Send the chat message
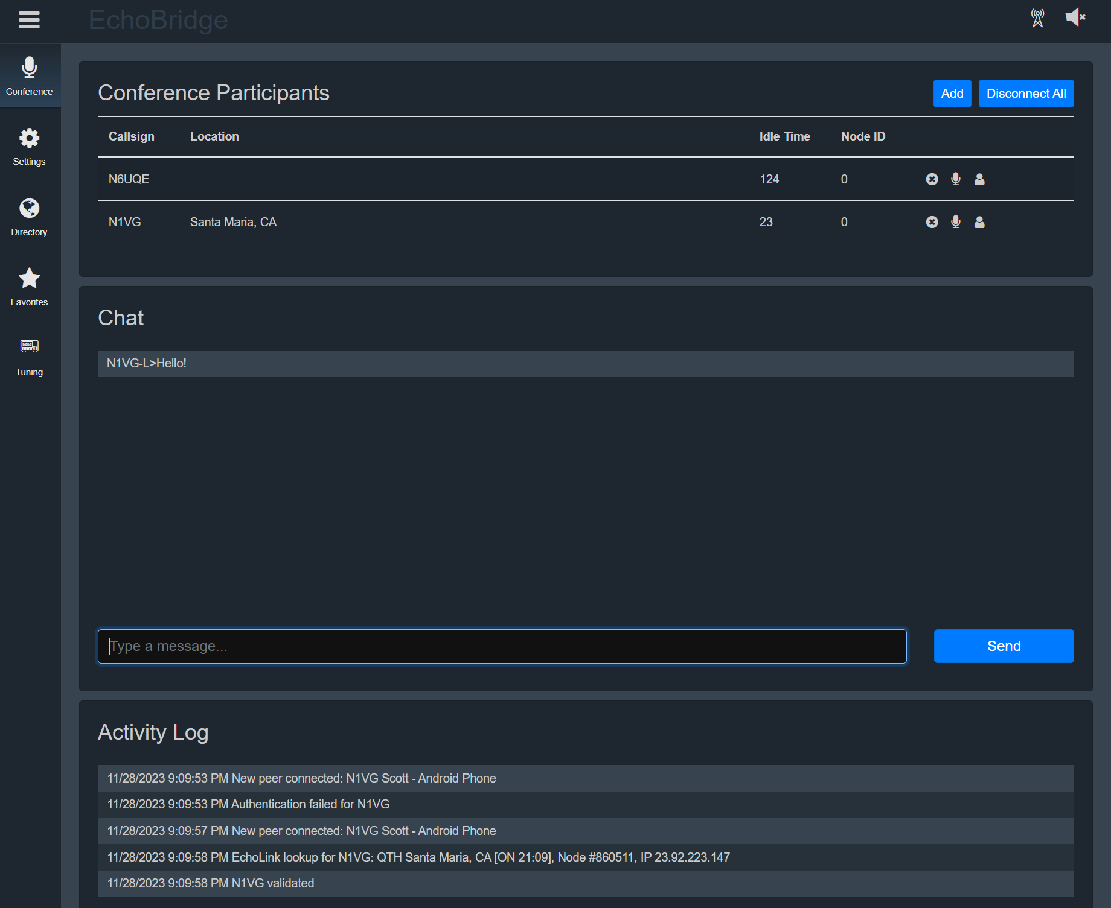This screenshot has height=908, width=1111. [1004, 646]
